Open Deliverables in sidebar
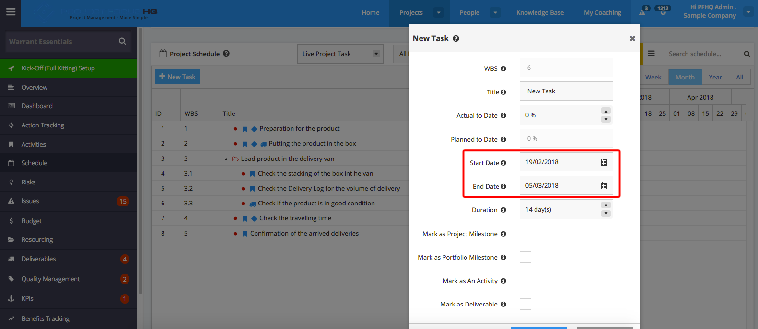Image resolution: width=758 pixels, height=329 pixels. 68,259
